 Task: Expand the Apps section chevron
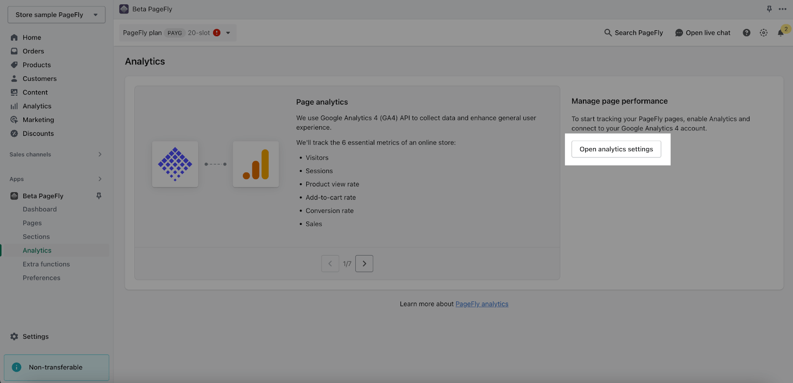click(100, 179)
